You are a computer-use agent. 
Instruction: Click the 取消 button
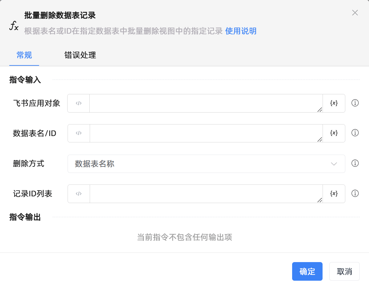pos(344,271)
